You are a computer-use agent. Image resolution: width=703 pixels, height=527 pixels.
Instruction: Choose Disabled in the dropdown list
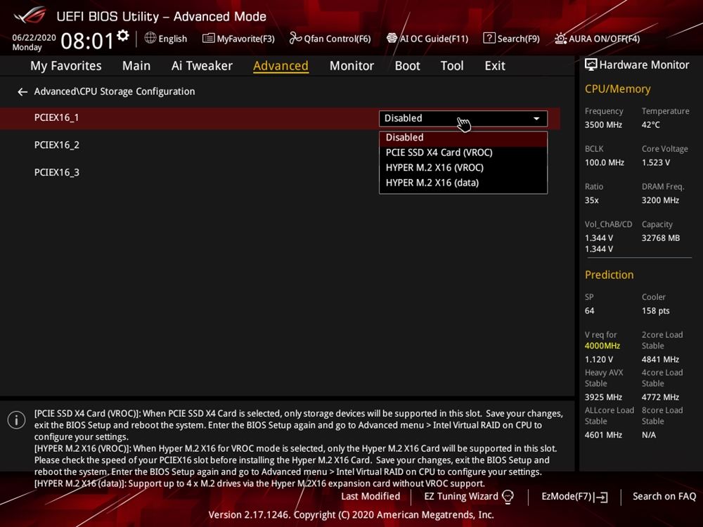[x=463, y=138]
